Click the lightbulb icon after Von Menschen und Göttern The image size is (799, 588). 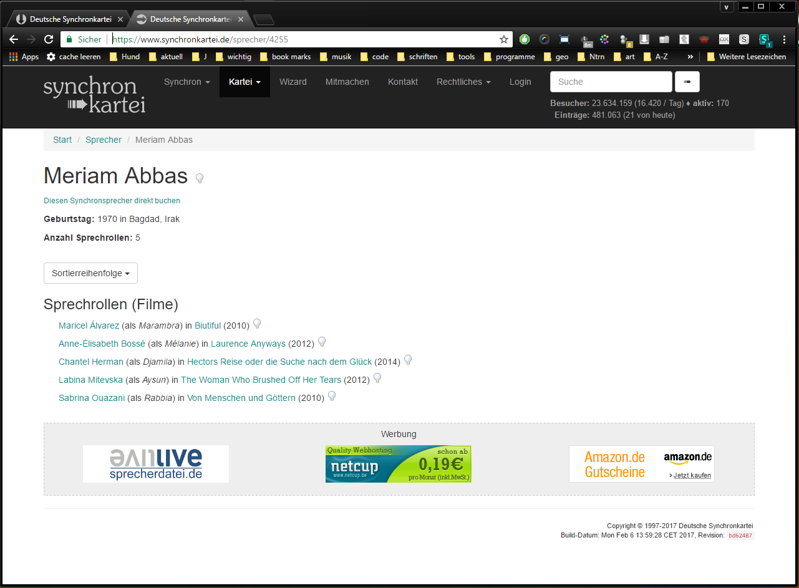point(332,397)
